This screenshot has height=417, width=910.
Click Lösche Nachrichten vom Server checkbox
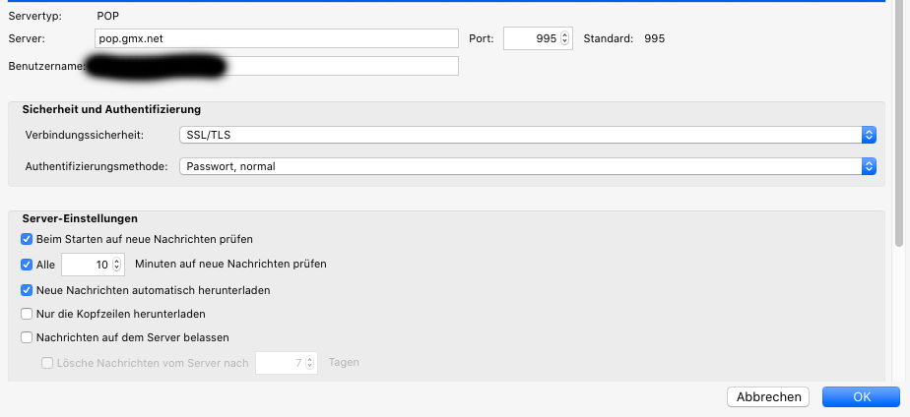pyautogui.click(x=47, y=362)
